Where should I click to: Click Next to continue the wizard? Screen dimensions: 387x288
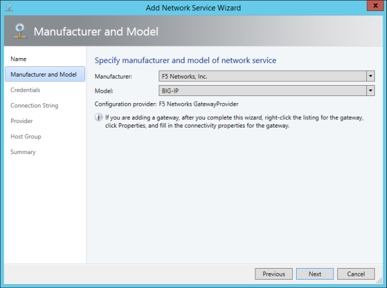click(x=315, y=274)
